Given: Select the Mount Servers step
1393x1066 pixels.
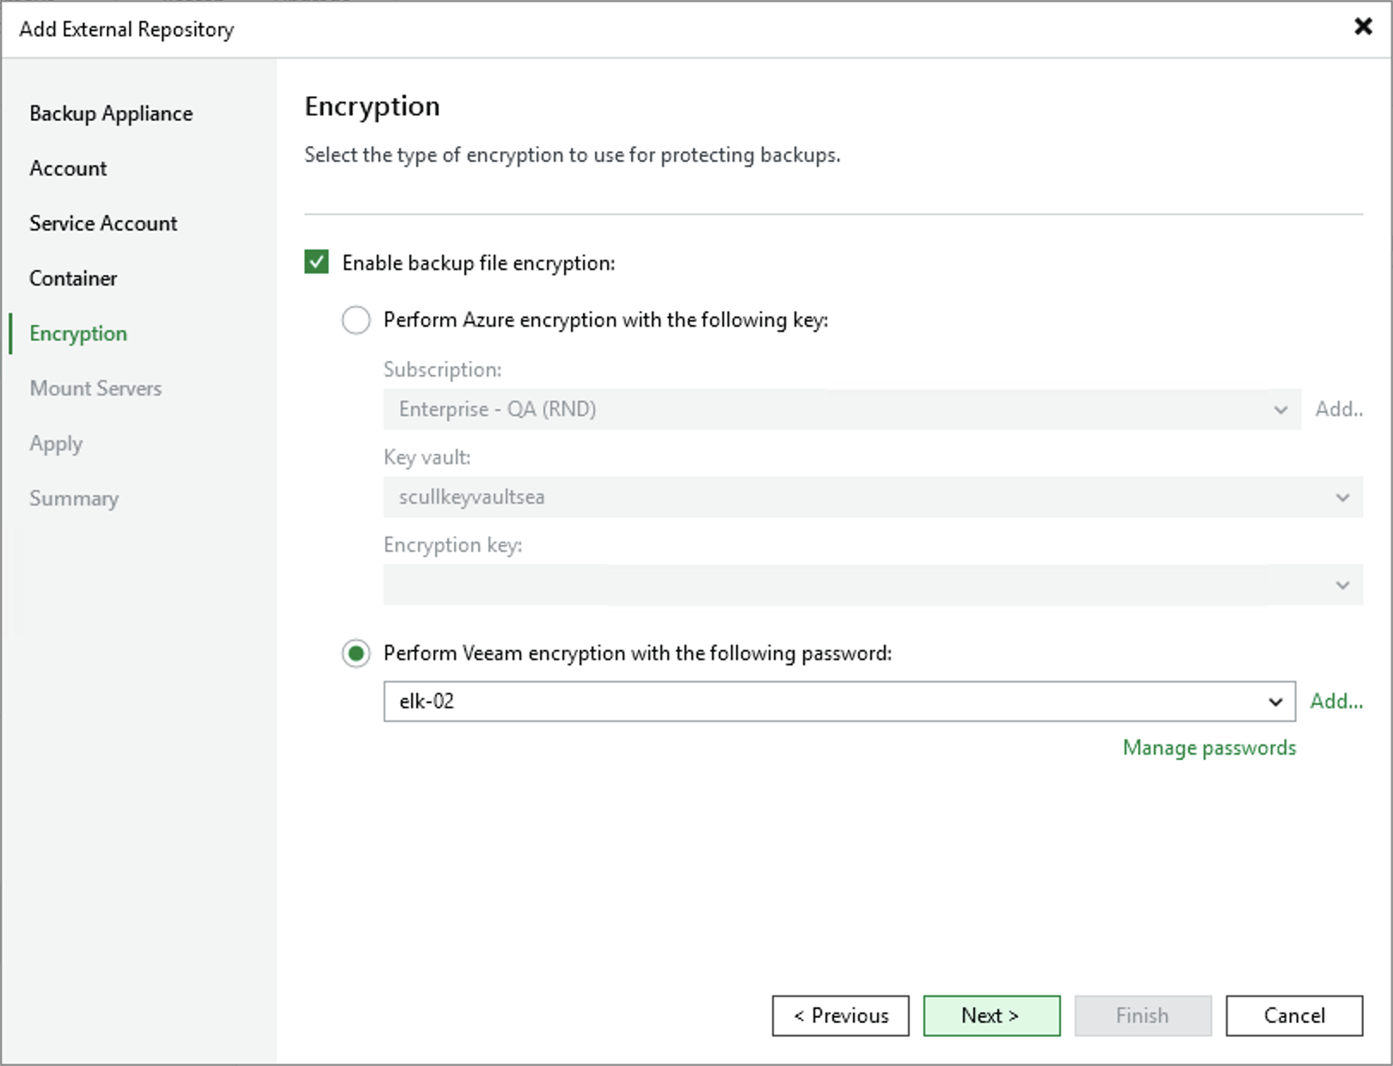Looking at the screenshot, I should 95,389.
